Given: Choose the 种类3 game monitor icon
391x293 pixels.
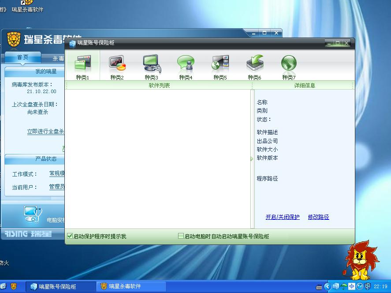Looking at the screenshot, I should (151, 64).
